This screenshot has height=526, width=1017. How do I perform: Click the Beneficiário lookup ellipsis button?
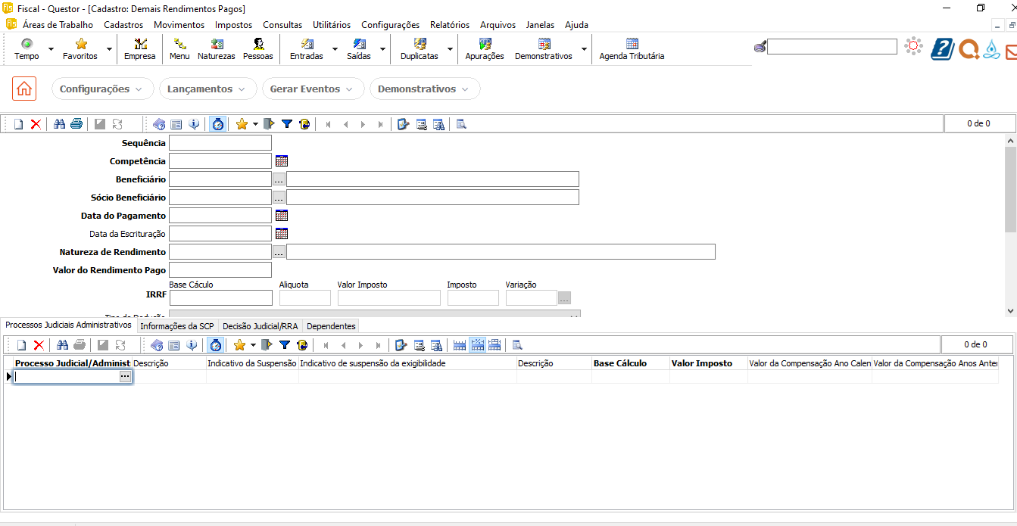tap(279, 179)
